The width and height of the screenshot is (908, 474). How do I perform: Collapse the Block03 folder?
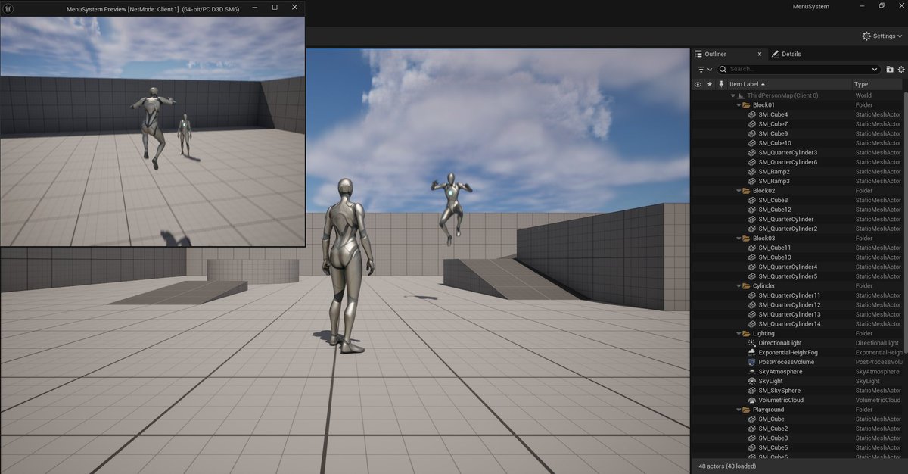click(x=738, y=239)
